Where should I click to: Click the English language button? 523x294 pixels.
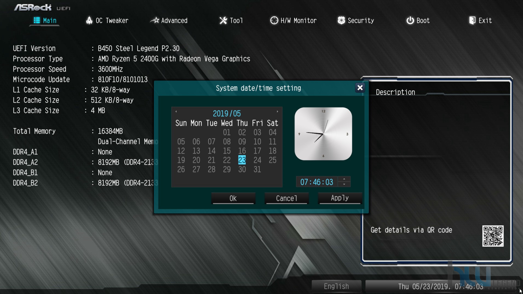337,286
